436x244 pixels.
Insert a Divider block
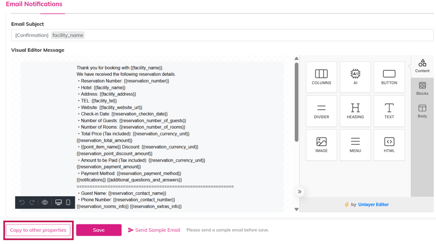click(321, 111)
